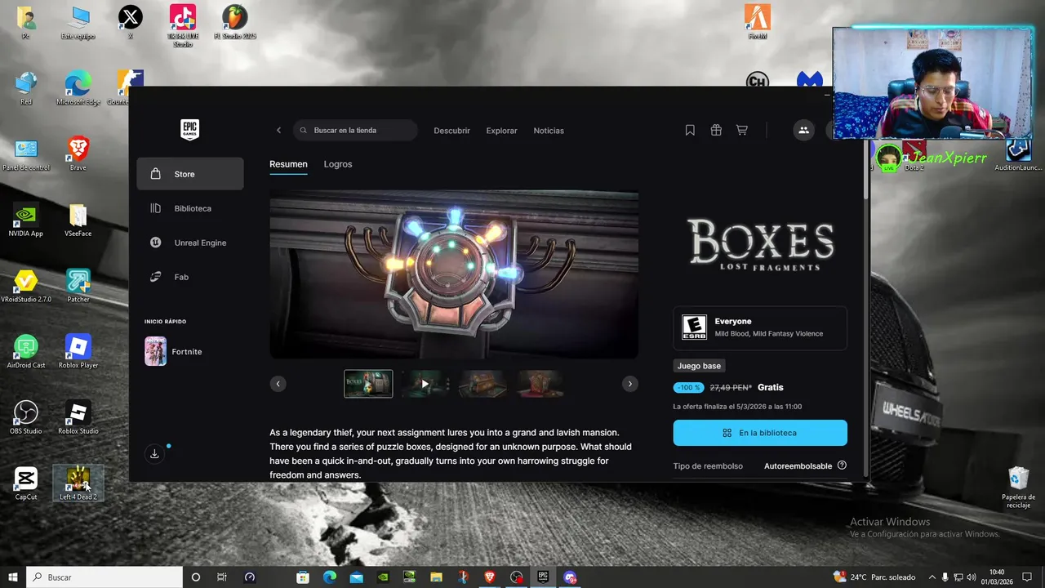This screenshot has height=588, width=1045.
Task: Open the Panel de control desktop icon
Action: 26,154
